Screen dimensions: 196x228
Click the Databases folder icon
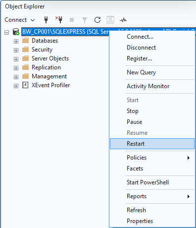(25, 41)
